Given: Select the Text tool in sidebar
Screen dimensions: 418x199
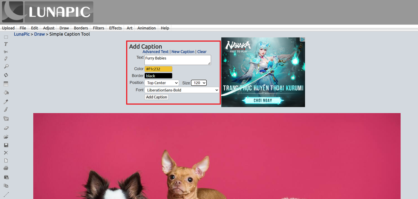Looking at the screenshot, I should click(x=6, y=44).
